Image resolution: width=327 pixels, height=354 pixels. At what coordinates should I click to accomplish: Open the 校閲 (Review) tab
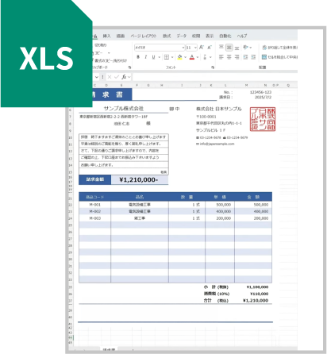[196, 36]
